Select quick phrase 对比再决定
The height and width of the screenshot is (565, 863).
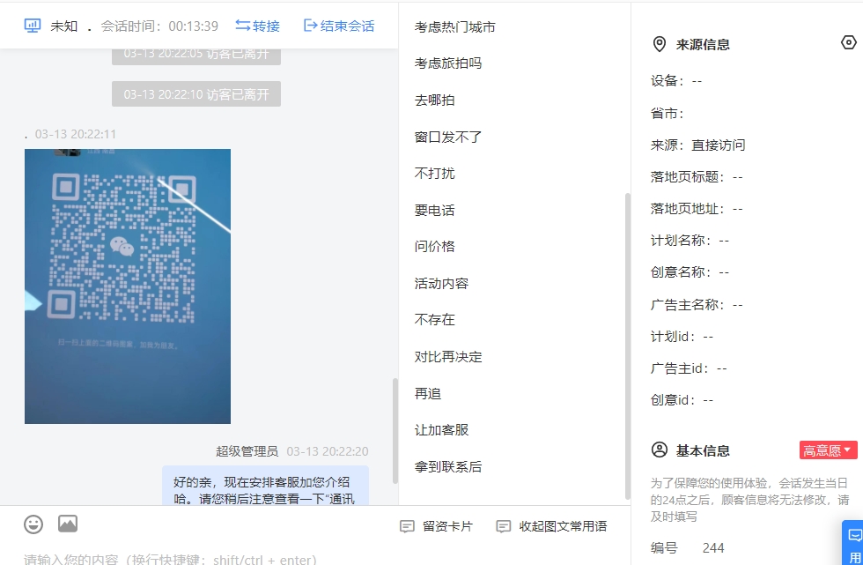tap(448, 357)
